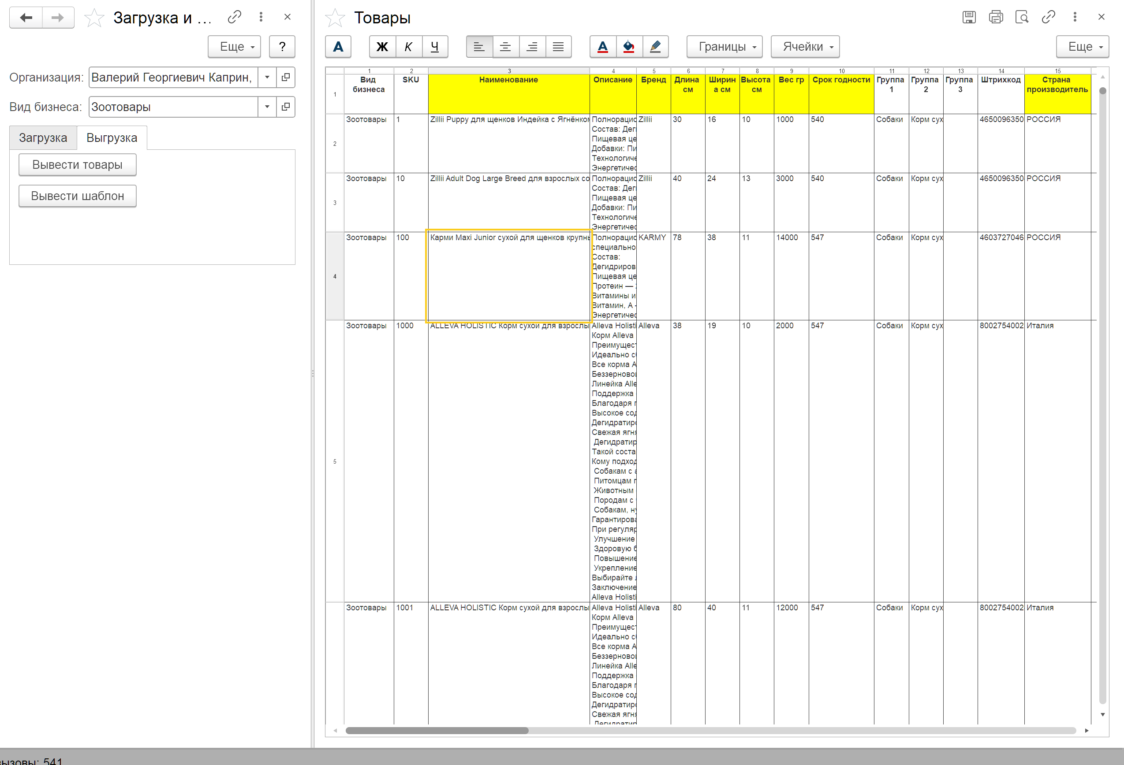Click the Вывести шаблон button
This screenshot has width=1124, height=765.
[x=77, y=196]
